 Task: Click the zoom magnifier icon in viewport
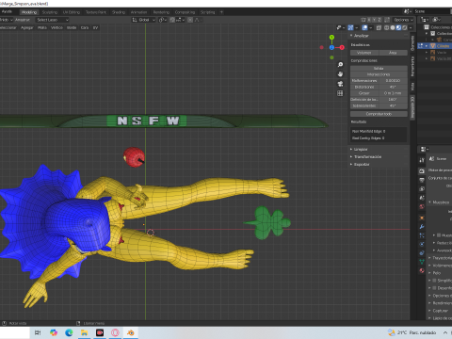pos(340,65)
